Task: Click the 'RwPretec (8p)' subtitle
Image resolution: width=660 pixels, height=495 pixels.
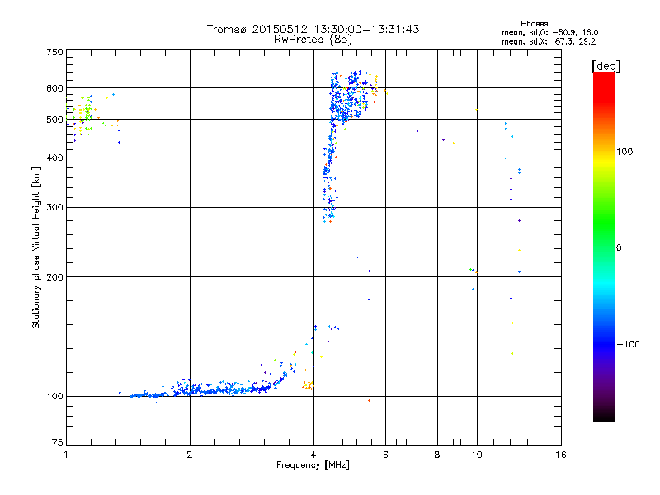Action: (313, 40)
